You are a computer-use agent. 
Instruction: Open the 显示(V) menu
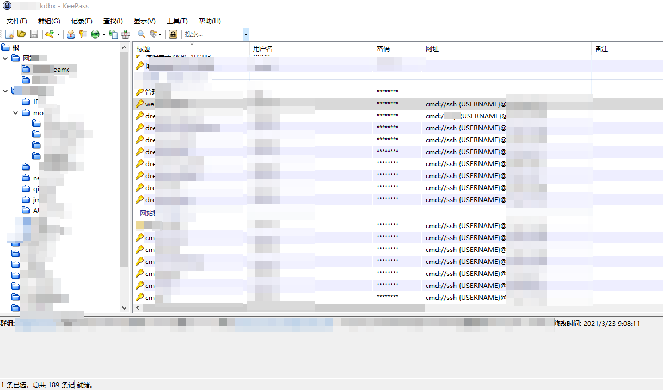(x=145, y=21)
